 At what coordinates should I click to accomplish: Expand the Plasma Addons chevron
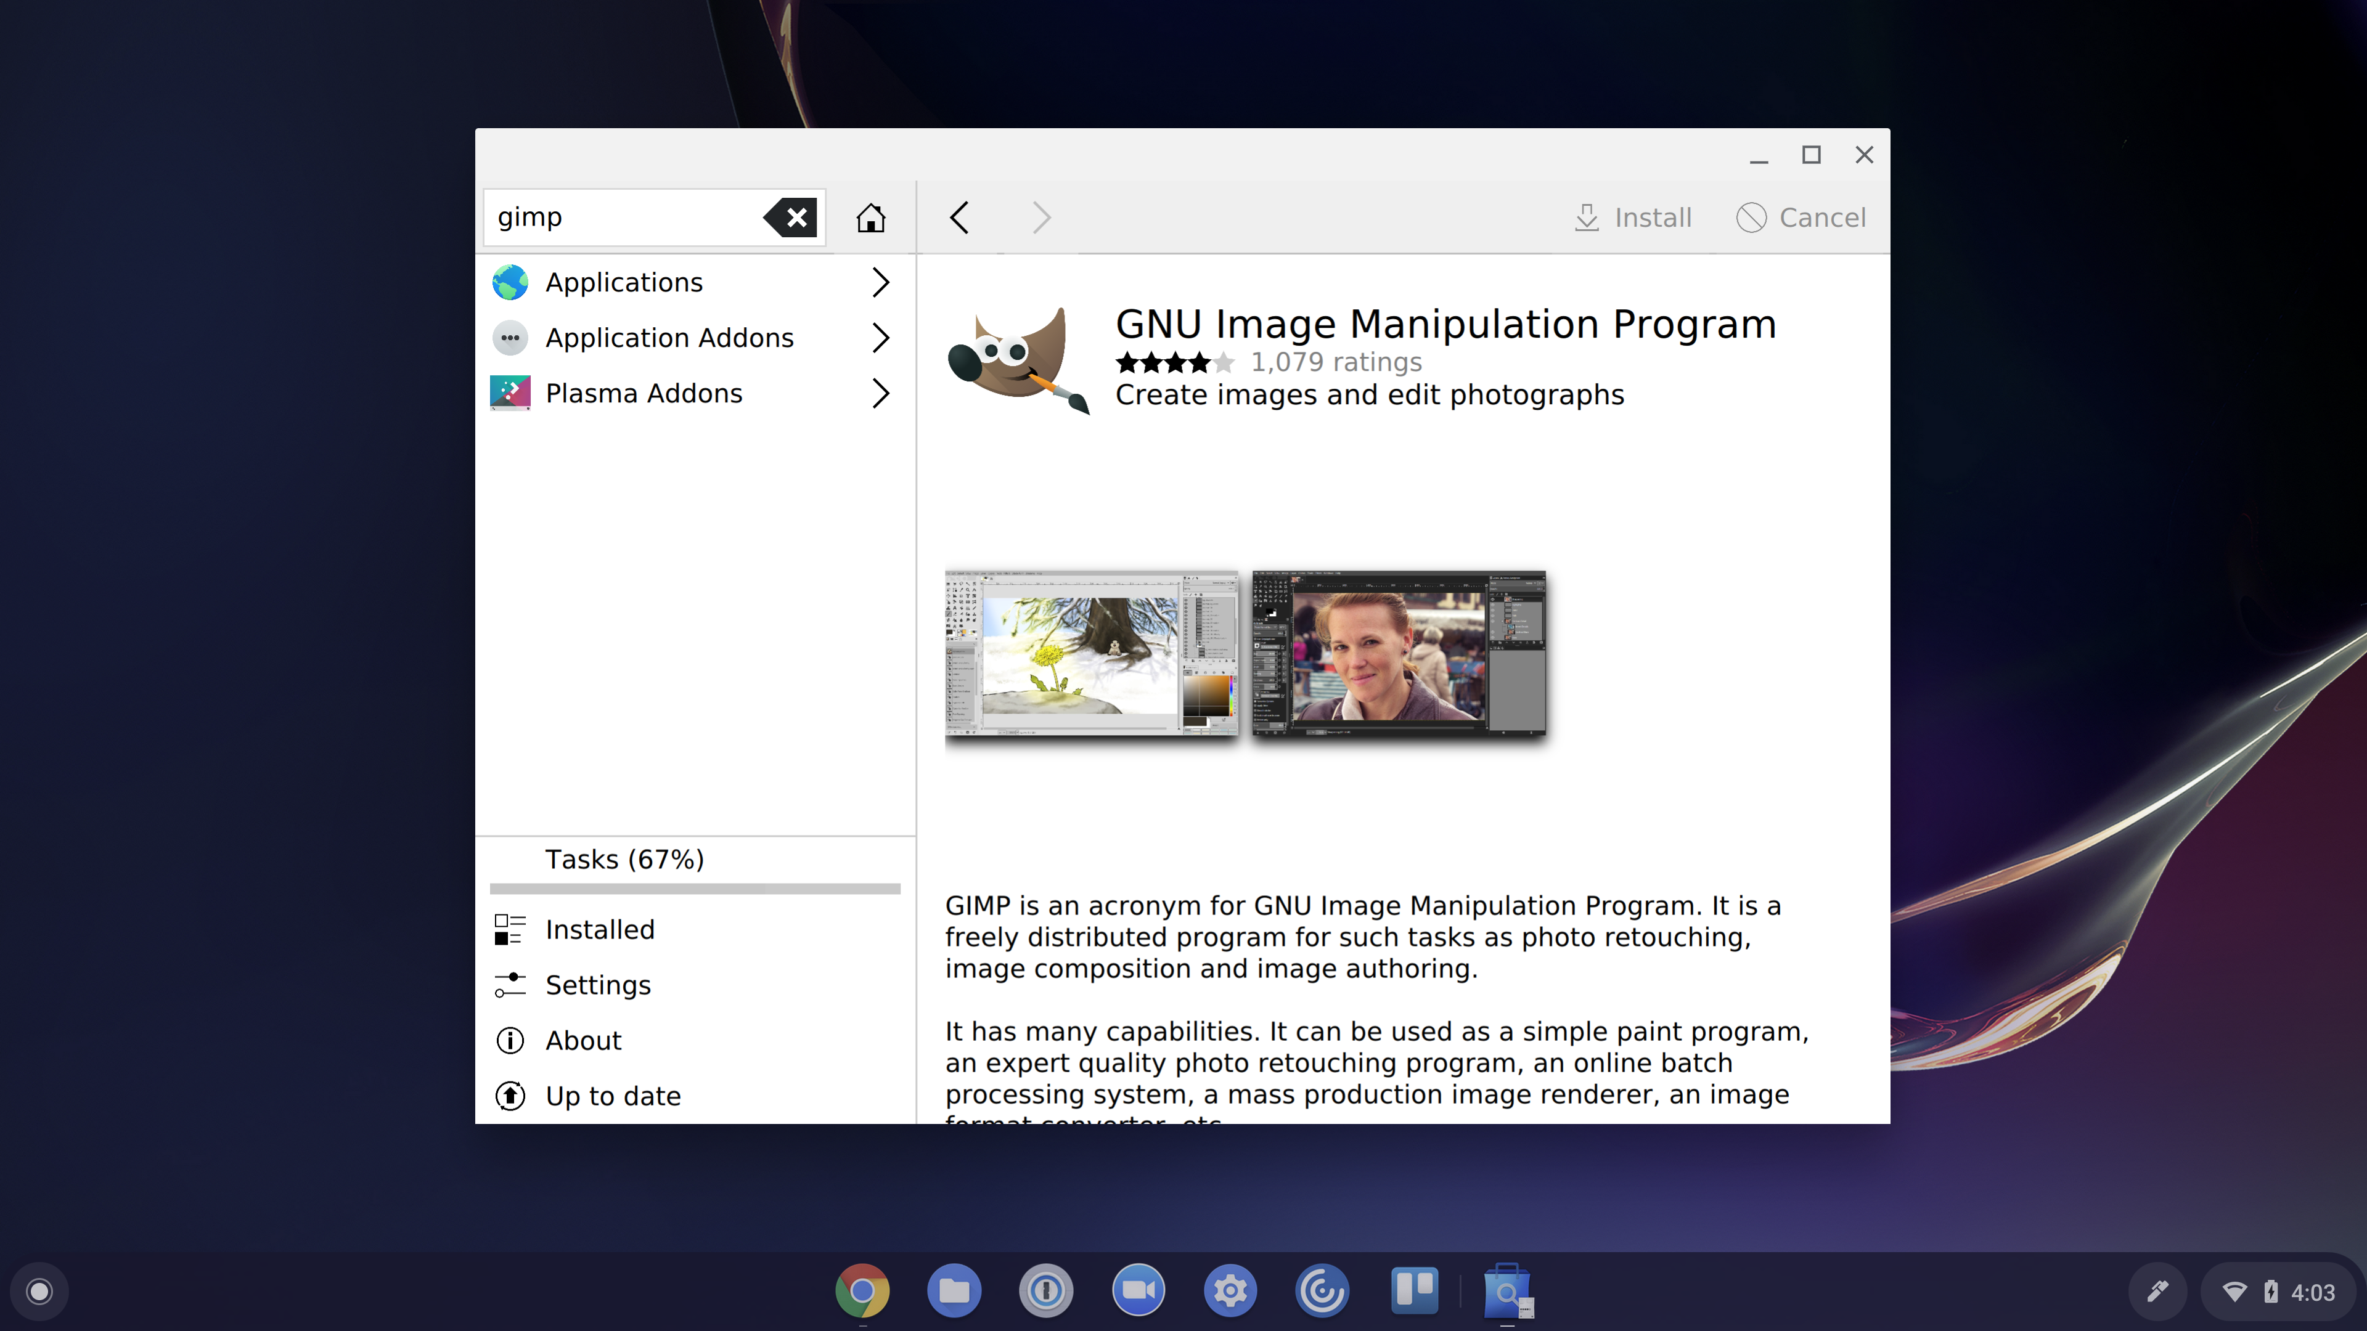tap(880, 393)
